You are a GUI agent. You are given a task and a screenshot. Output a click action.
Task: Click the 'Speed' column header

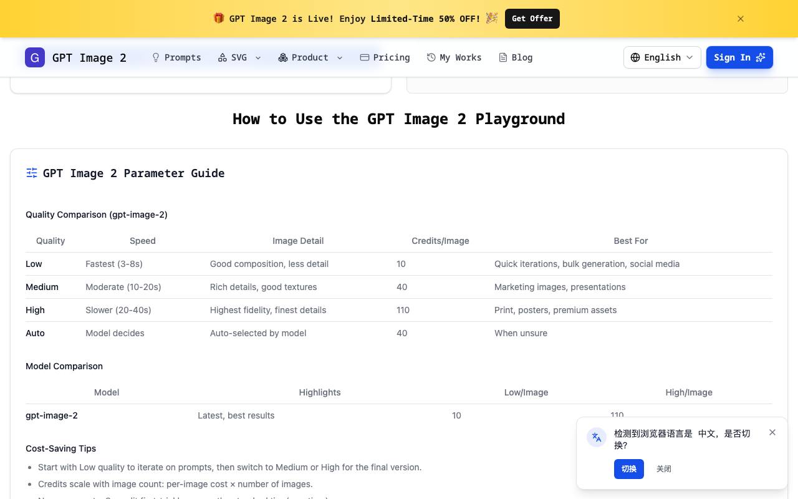coord(143,241)
